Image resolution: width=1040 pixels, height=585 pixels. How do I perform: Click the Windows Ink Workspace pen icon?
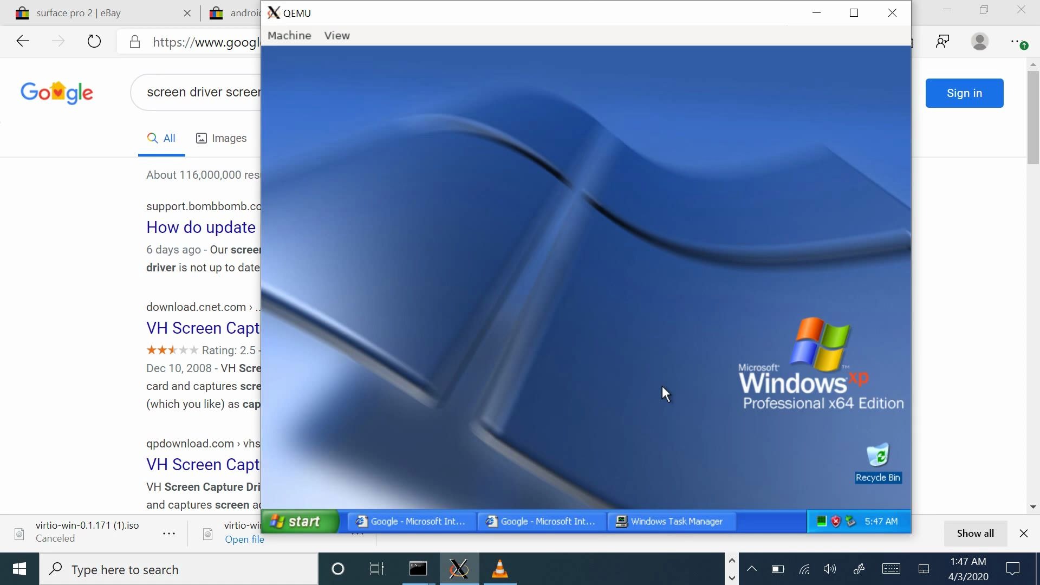(860, 569)
